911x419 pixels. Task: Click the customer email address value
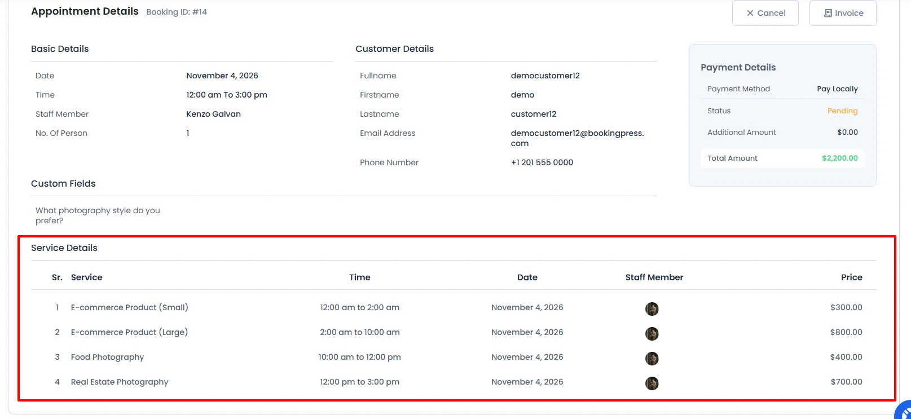(578, 138)
